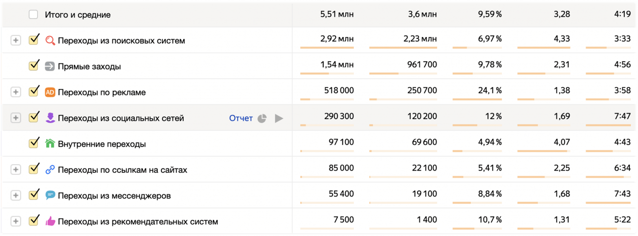The width and height of the screenshot is (638, 236).
Task: Click the green house internal transitions icon
Action: coord(50,143)
